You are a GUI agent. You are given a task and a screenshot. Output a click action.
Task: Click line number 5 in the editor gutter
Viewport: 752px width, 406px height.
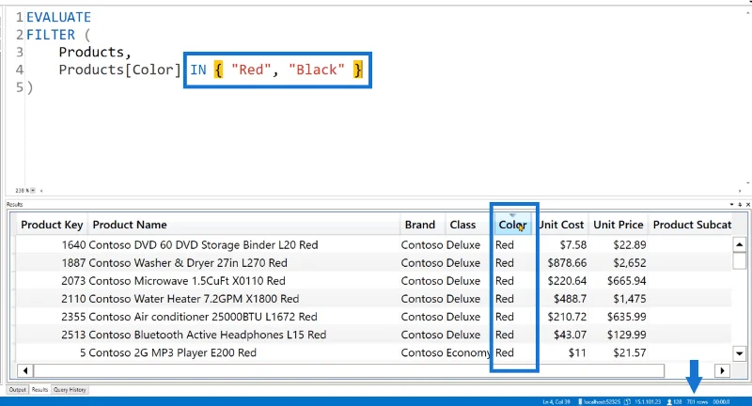coord(19,87)
